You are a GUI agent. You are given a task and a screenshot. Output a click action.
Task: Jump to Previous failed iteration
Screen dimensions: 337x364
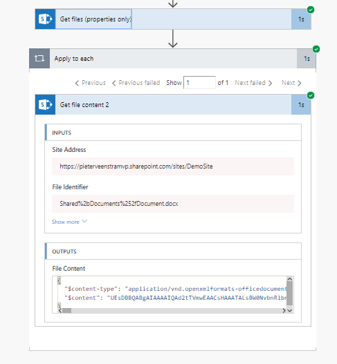(136, 83)
